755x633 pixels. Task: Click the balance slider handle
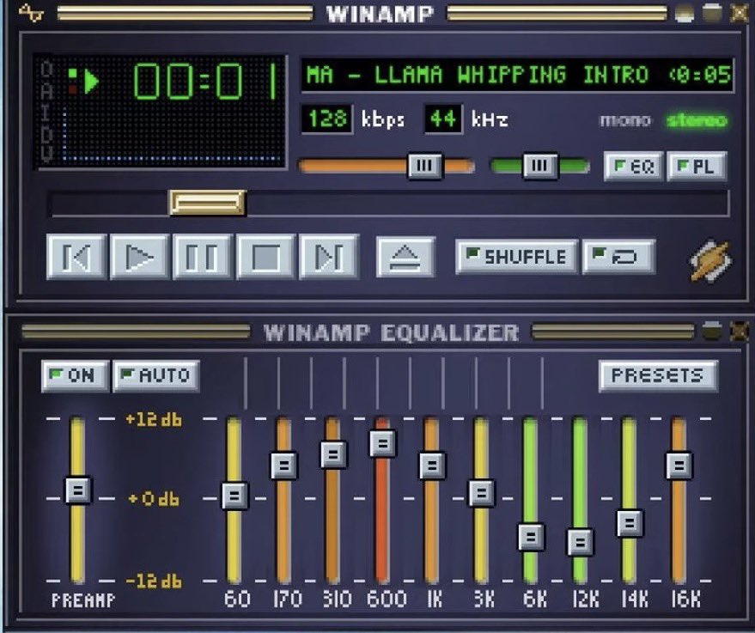click(x=539, y=166)
